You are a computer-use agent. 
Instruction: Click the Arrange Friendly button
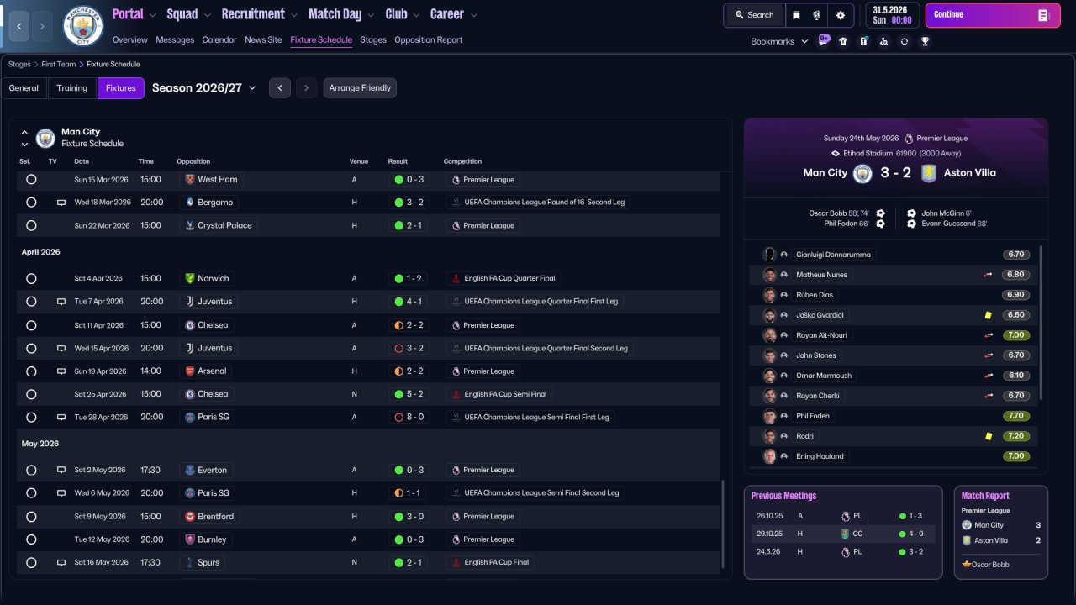click(360, 88)
